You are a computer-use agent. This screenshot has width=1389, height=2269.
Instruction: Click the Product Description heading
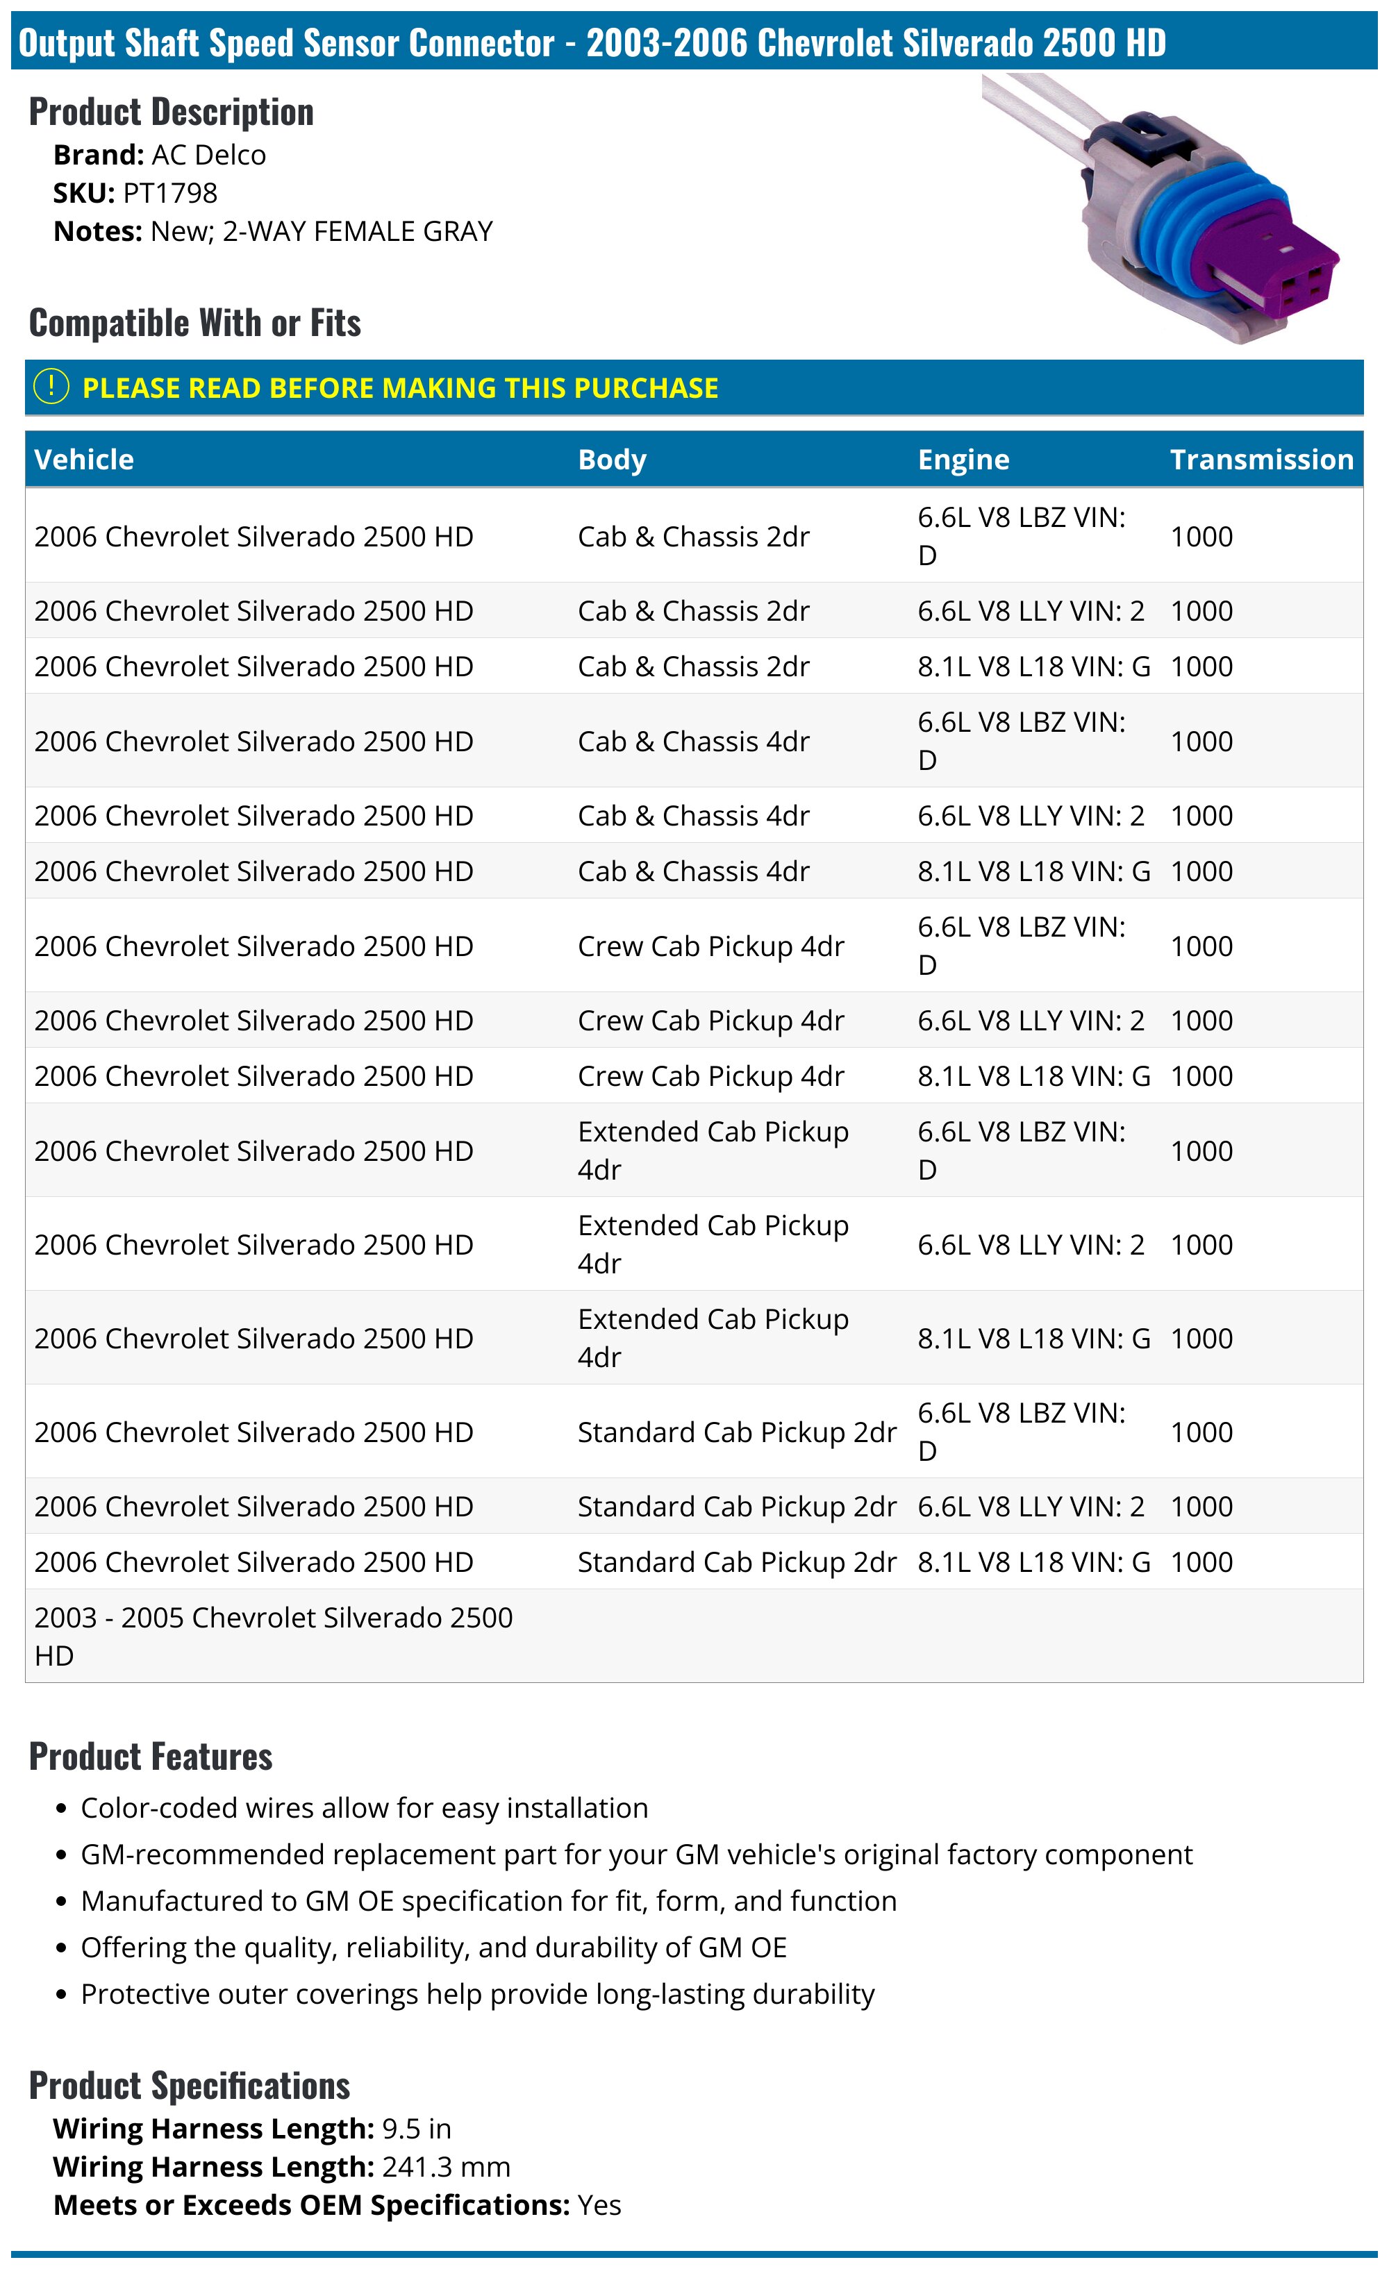click(x=172, y=111)
